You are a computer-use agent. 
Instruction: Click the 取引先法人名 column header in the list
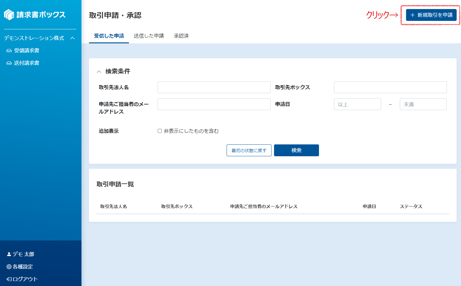(114, 206)
